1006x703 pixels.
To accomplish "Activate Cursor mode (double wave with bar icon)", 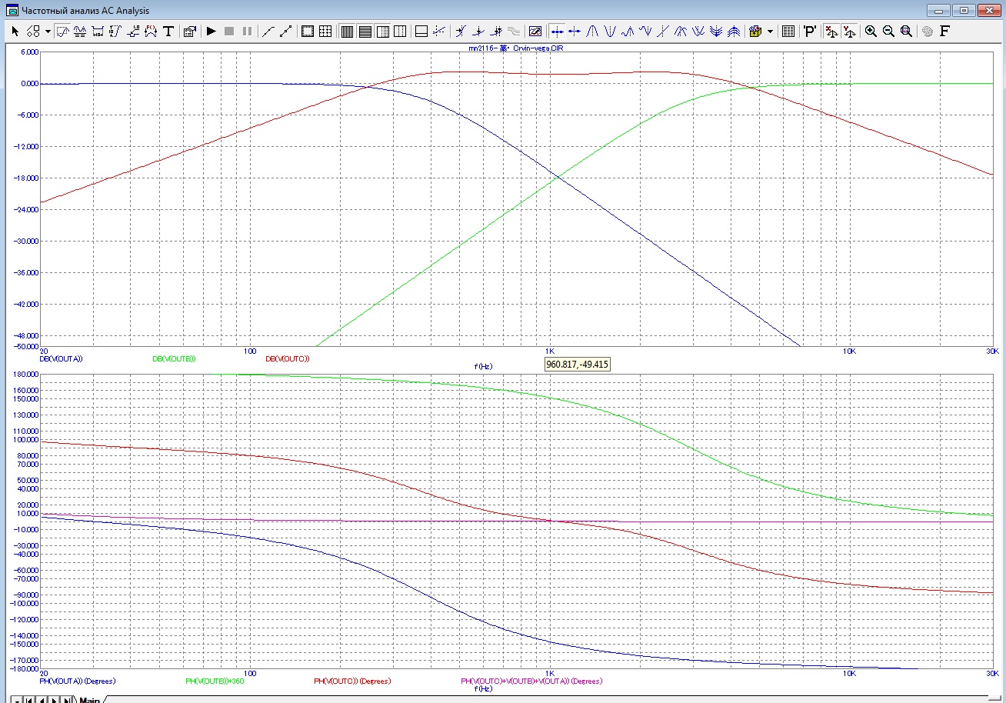I will [x=80, y=32].
